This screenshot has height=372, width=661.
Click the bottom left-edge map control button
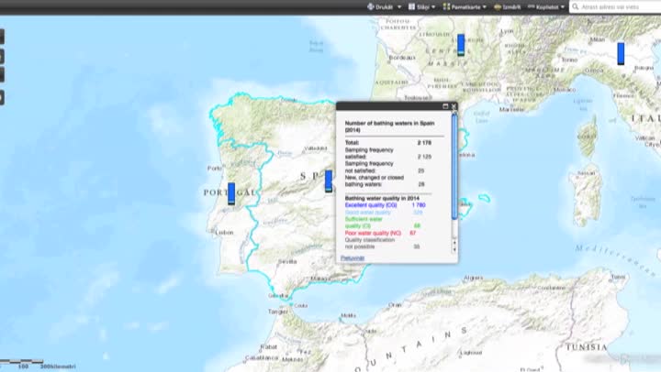2,98
